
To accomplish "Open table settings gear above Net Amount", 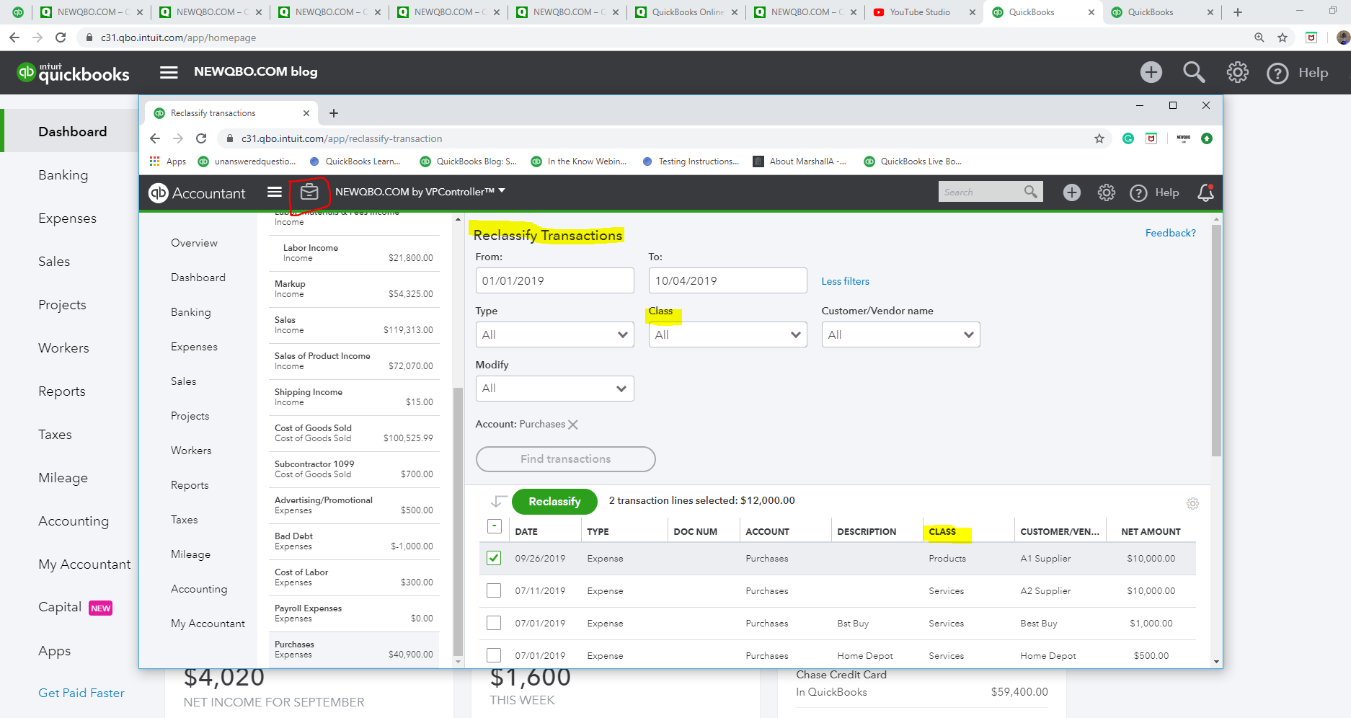I will [x=1192, y=504].
